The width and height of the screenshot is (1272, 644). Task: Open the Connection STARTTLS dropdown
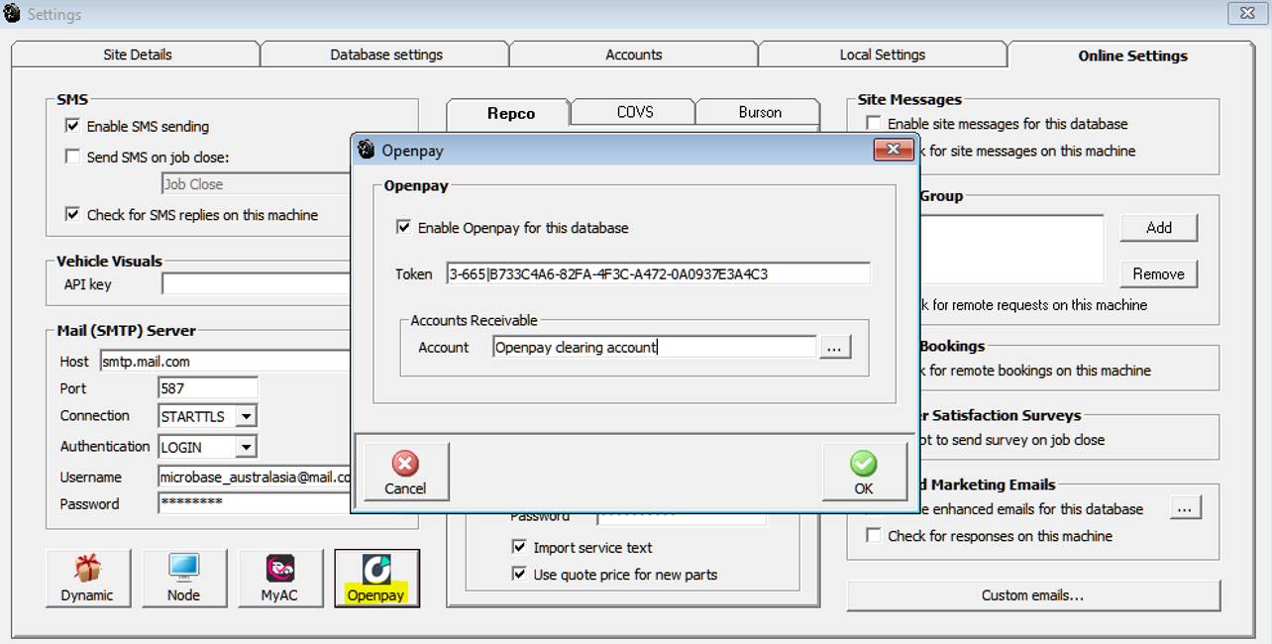tap(247, 416)
